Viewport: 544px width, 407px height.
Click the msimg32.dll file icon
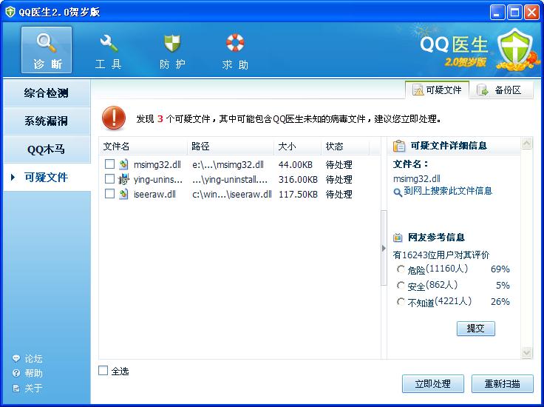(123, 164)
